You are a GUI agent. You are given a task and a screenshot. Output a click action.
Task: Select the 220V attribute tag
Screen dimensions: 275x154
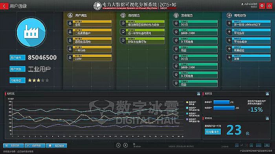[89, 58]
